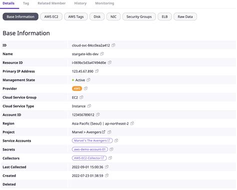Open Marvel's The Avengers service account
This screenshot has height=190, width=237.
click(92, 141)
